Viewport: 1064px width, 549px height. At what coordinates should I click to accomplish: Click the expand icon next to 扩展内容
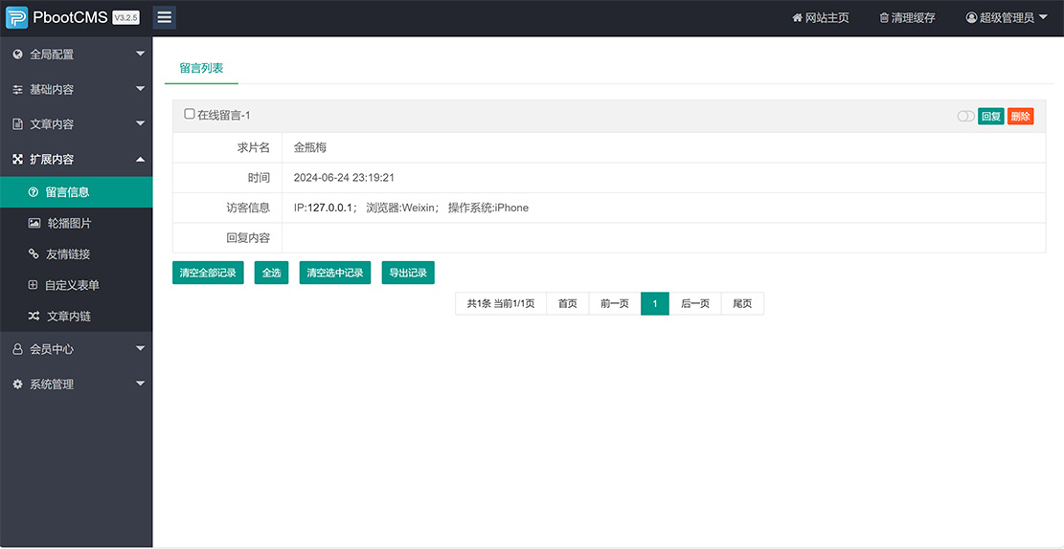tap(18, 160)
